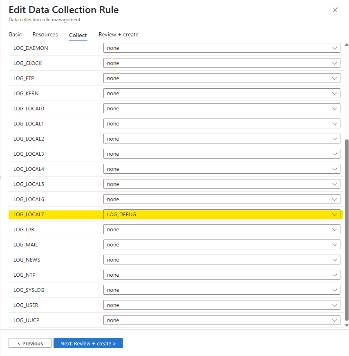Click the chevron icon in LOG_KERN row
Screen dimensions: 349x356
click(335, 94)
